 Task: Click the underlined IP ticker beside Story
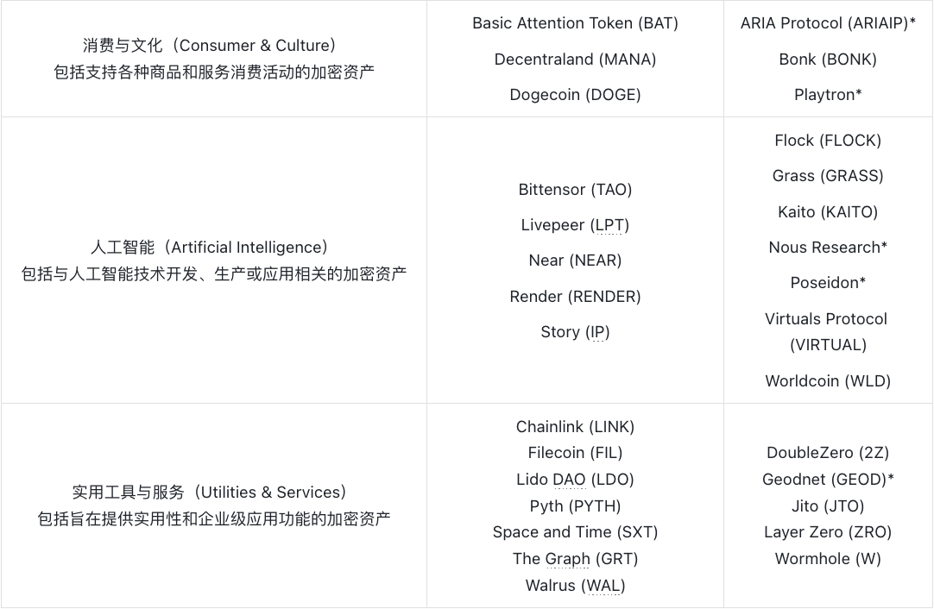point(597,332)
